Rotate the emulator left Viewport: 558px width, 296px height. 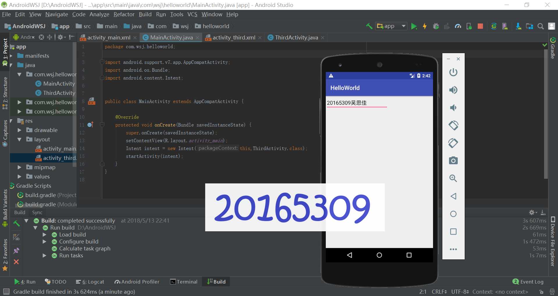click(x=453, y=125)
